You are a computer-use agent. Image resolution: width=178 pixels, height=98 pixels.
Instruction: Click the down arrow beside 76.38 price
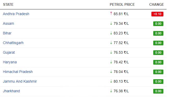coord(111,91)
